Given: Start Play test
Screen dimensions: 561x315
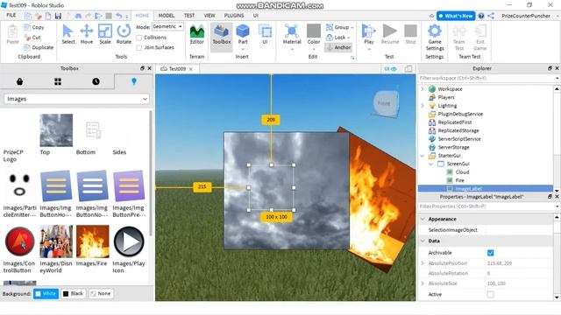Looking at the screenshot, I should [368, 34].
